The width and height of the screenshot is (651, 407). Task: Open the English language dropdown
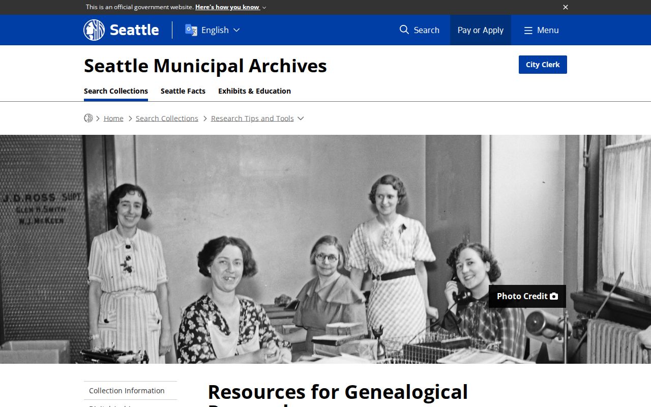[213, 30]
